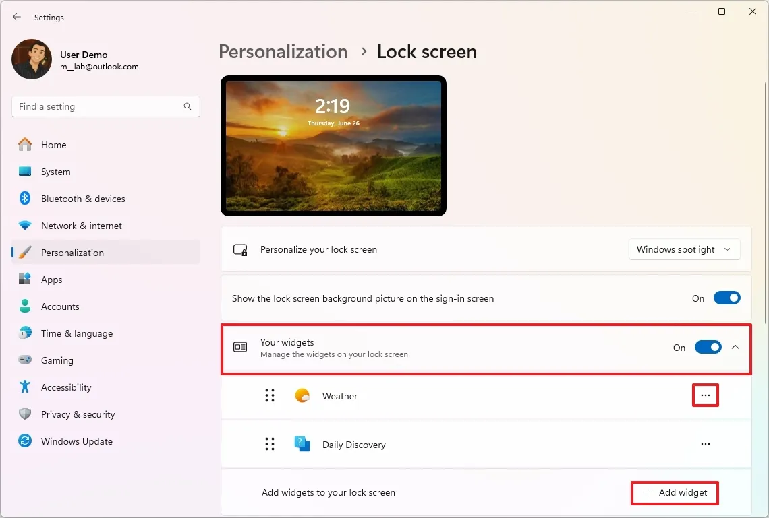Click the Add widget button
This screenshot has width=769, height=518.
(x=674, y=492)
